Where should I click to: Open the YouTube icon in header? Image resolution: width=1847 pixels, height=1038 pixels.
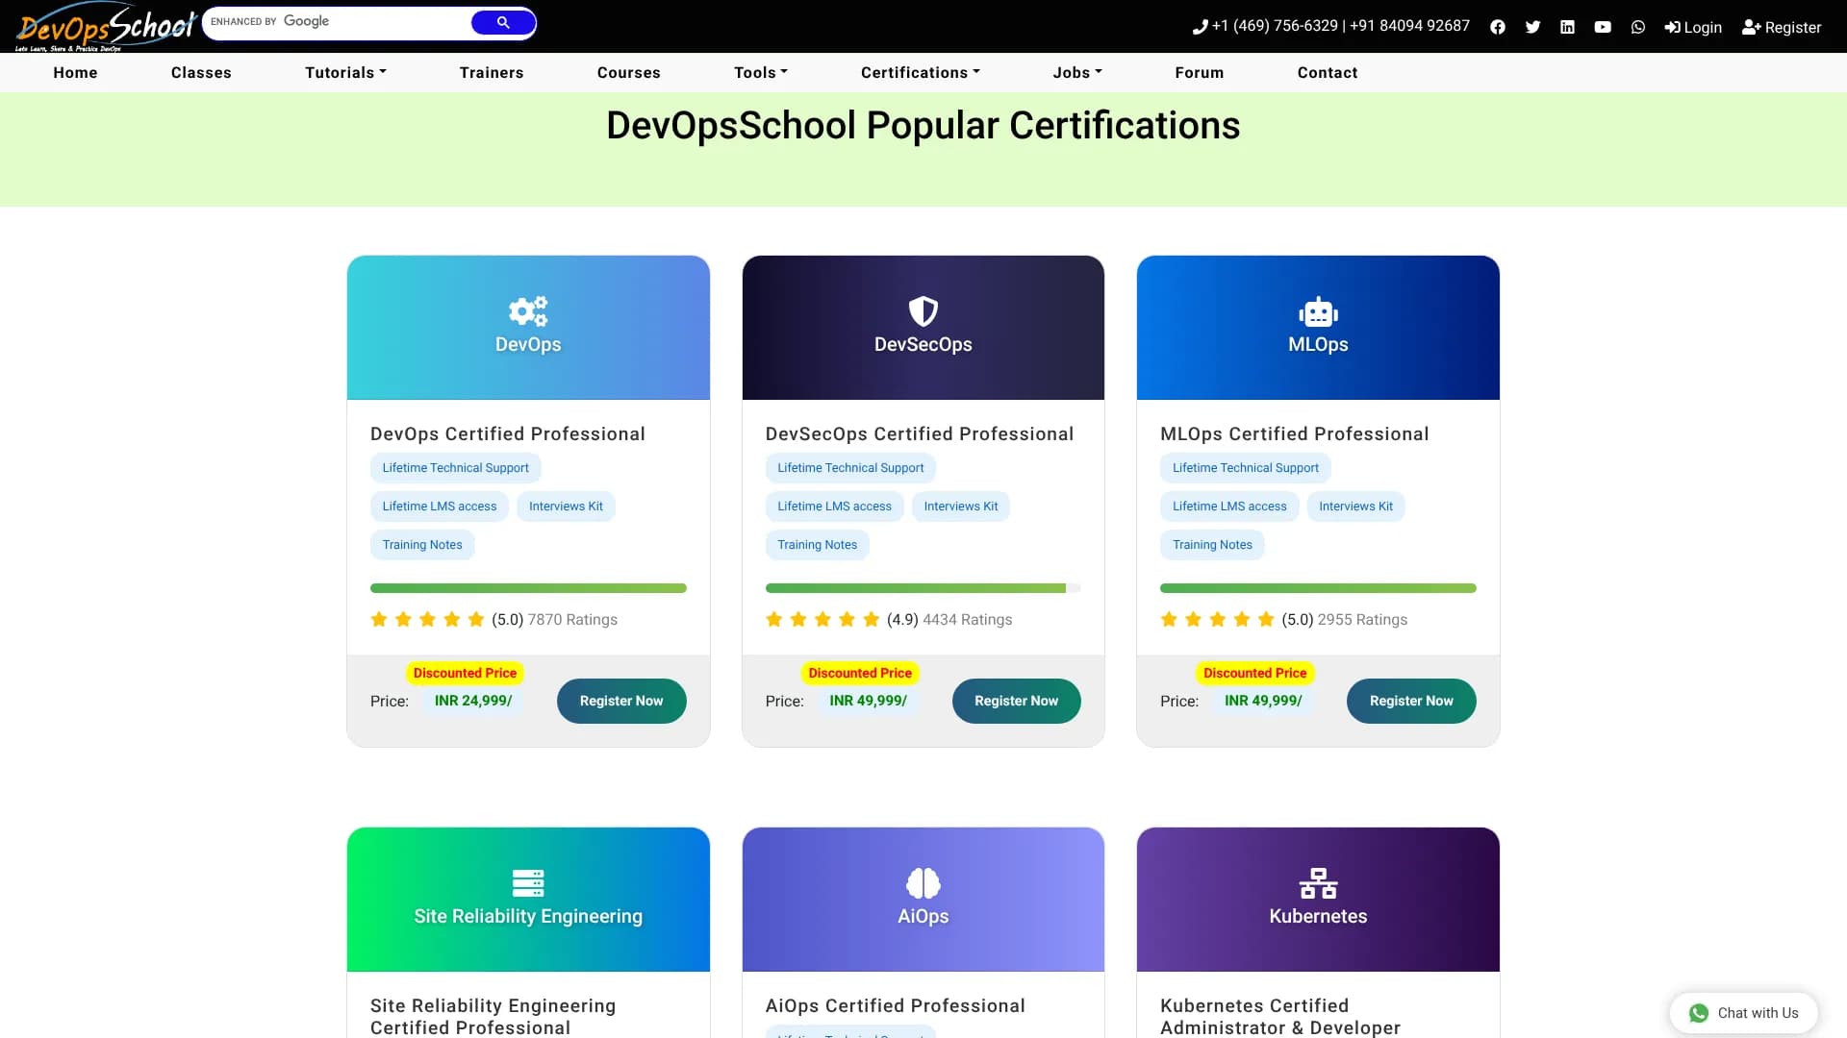(x=1603, y=27)
